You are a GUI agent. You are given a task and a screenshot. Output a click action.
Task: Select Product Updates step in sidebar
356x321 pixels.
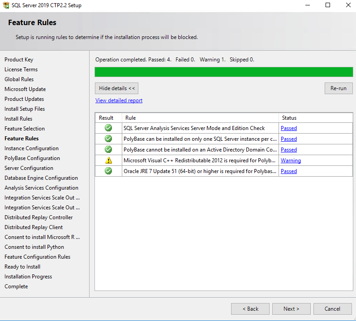click(24, 99)
